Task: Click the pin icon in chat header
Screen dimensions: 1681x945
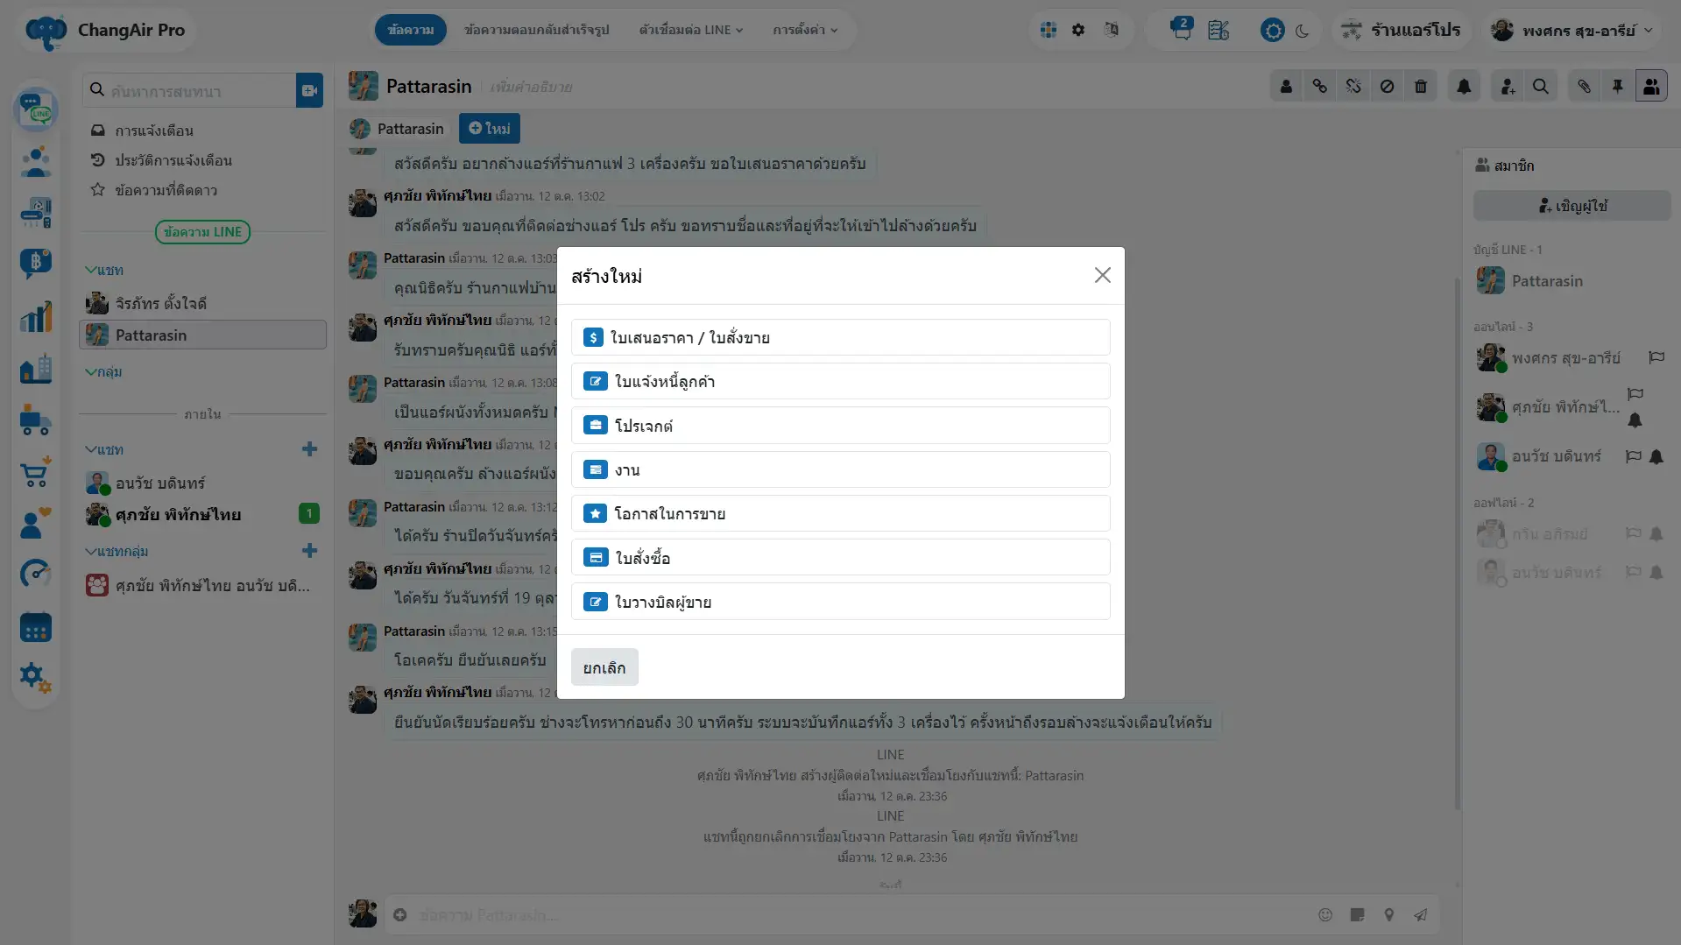Action: (1617, 86)
